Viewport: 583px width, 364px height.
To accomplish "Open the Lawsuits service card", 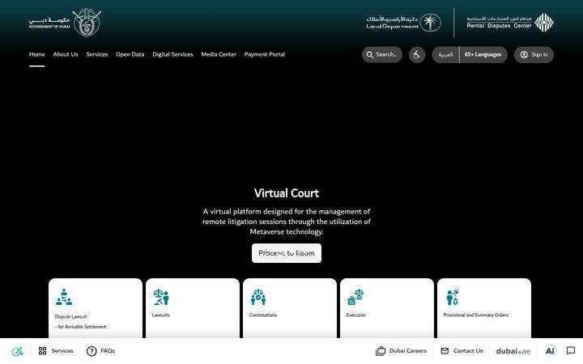I will point(193,308).
